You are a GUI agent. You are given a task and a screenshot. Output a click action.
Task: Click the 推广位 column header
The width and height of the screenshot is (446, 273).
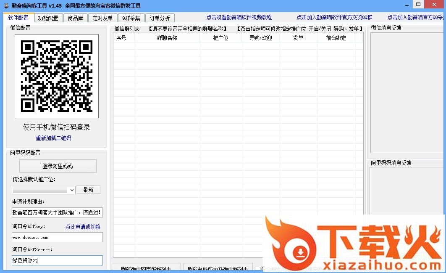coord(221,38)
